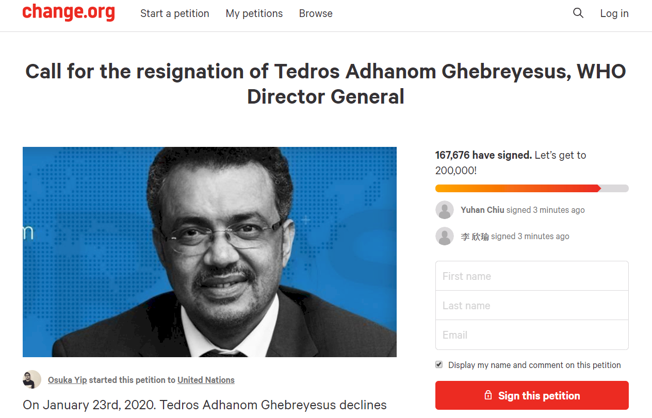The image size is (652, 418).
Task: Open the Osuka Yip profile link
Action: click(x=68, y=380)
